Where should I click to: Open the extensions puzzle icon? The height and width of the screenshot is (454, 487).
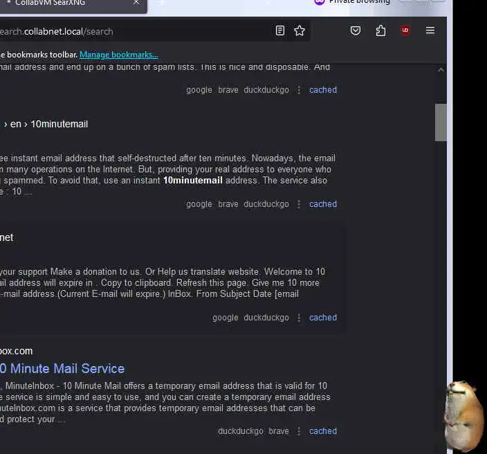pos(380,30)
